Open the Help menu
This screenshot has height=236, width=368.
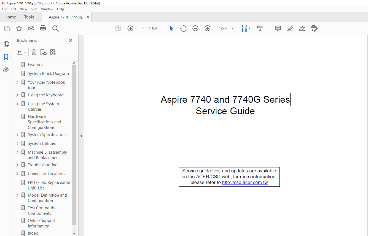click(60, 9)
